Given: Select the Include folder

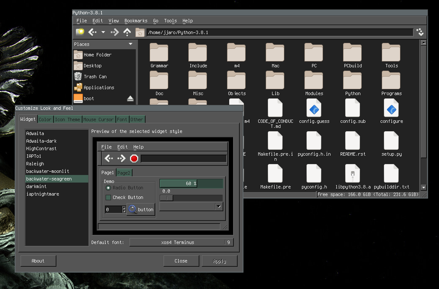Looking at the screenshot, I should click(x=198, y=56).
